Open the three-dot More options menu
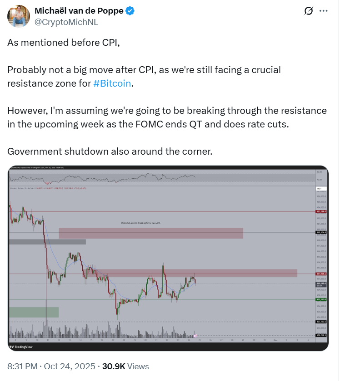This screenshot has height=381, width=355. 323,11
